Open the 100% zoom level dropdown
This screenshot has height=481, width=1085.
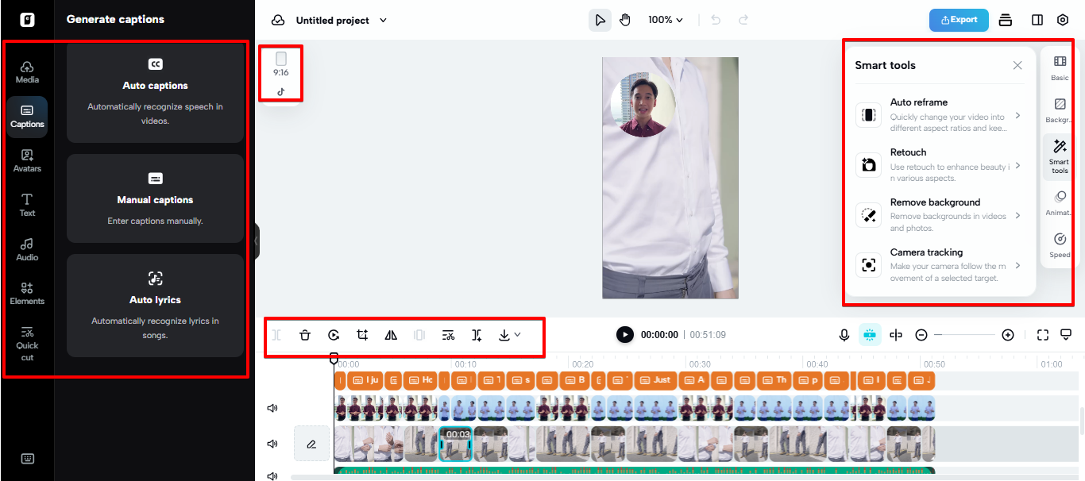click(665, 19)
